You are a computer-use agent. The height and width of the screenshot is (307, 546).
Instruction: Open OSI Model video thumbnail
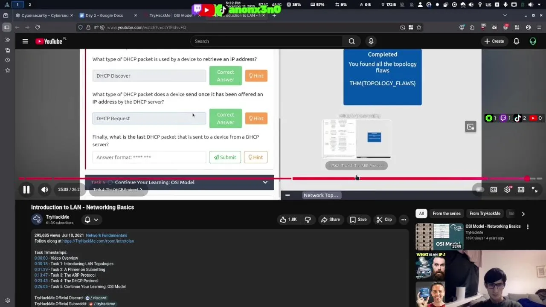439,236
